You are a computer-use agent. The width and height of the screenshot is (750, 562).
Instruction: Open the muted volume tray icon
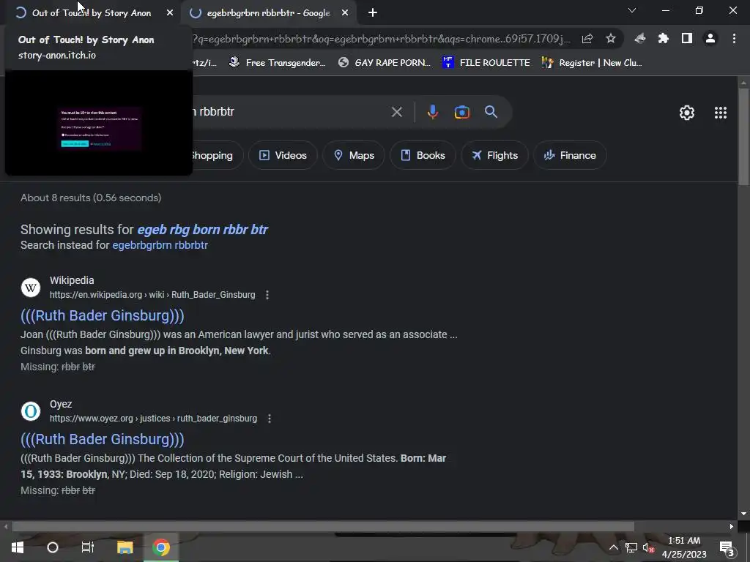click(649, 547)
